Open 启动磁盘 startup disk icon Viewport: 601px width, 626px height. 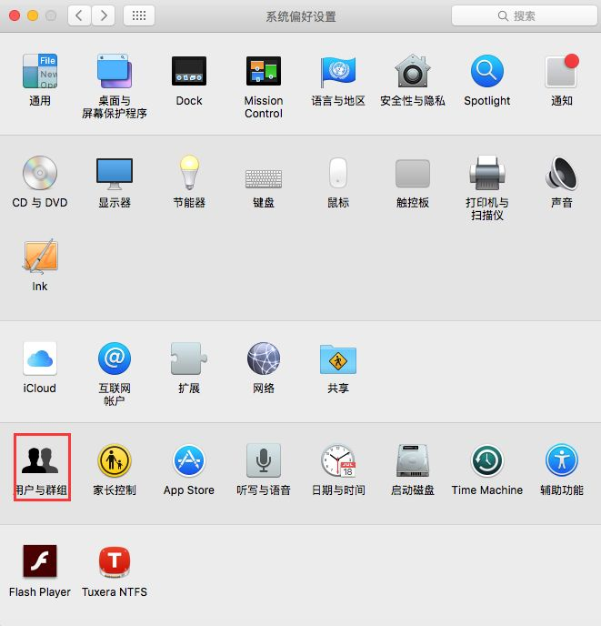pos(412,460)
